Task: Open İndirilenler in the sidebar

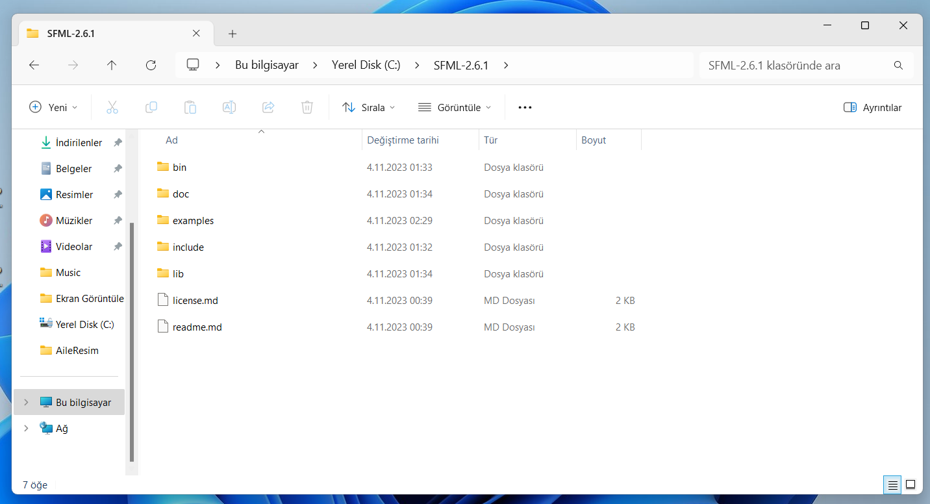Action: [79, 143]
